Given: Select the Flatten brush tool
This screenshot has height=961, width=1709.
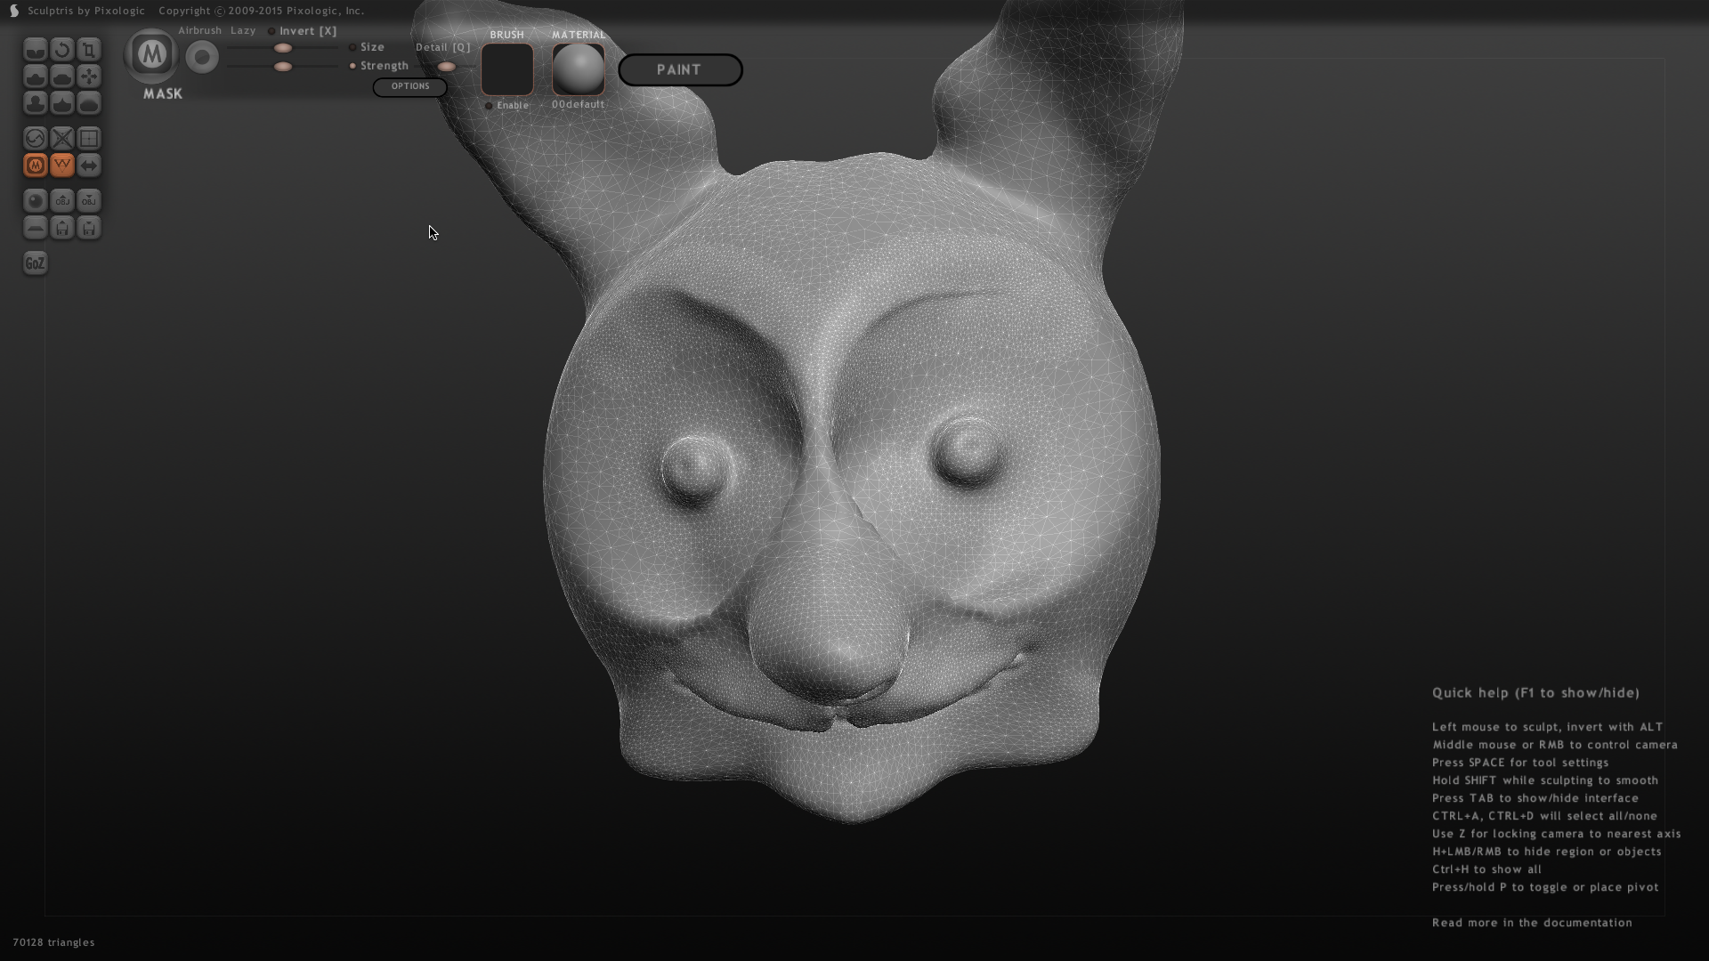Looking at the screenshot, I should 62,77.
